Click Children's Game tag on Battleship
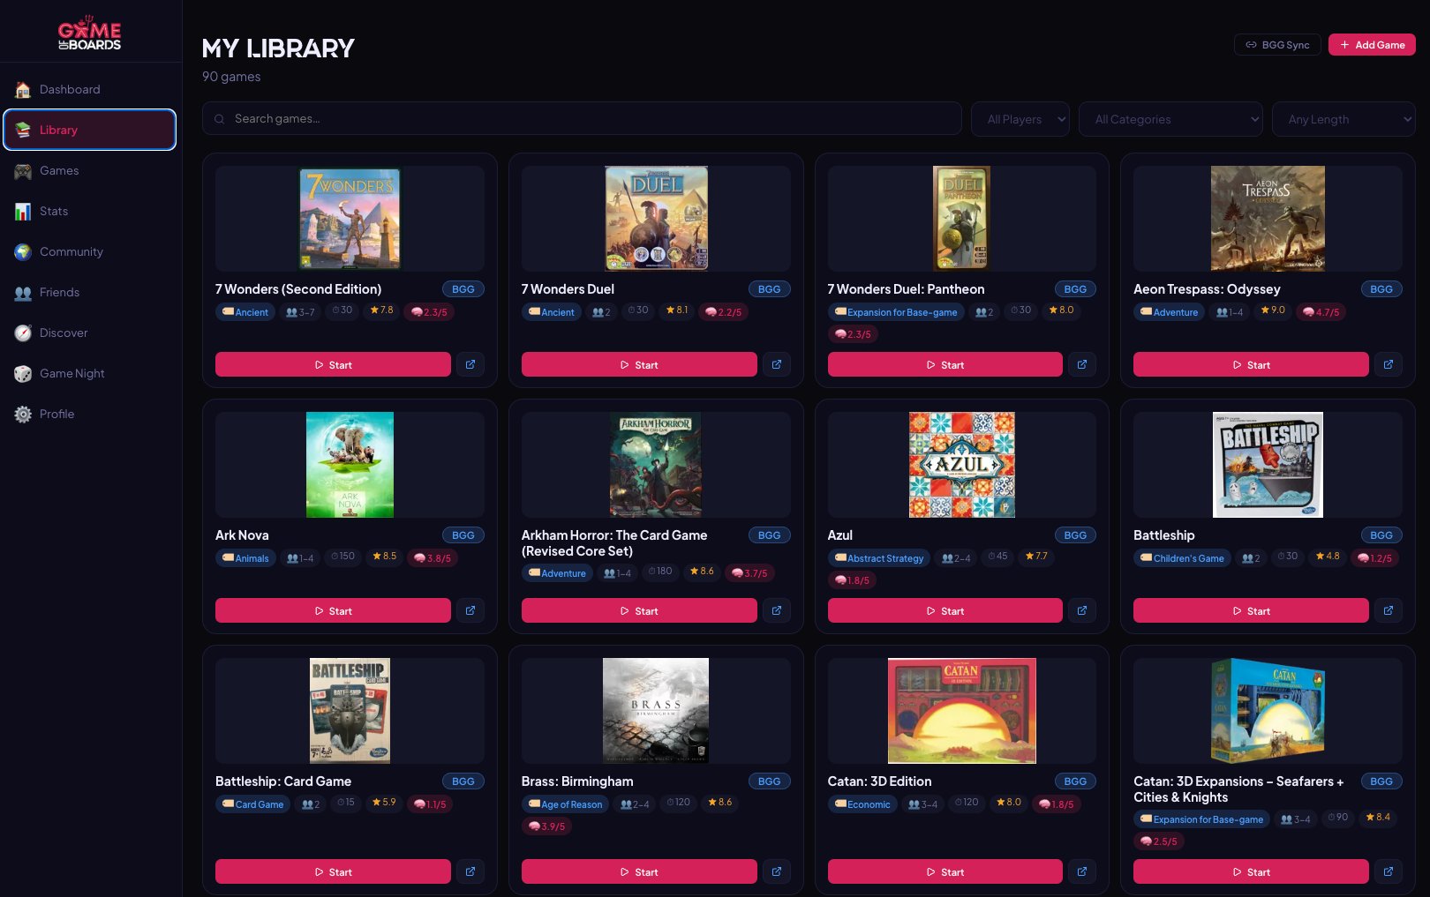Screen dimensions: 1430x897 1182,558
